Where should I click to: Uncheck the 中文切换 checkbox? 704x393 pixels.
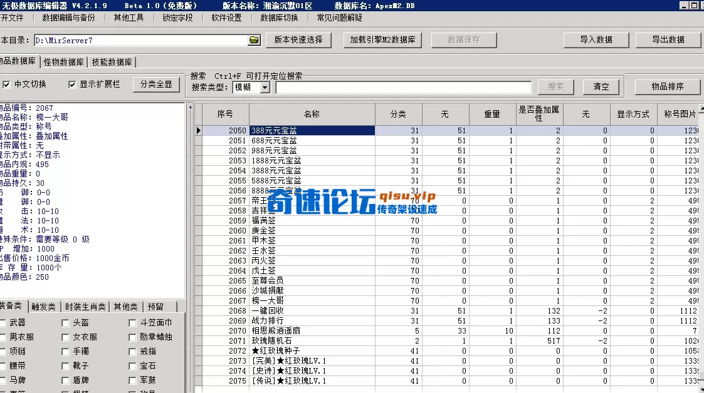(x=8, y=83)
